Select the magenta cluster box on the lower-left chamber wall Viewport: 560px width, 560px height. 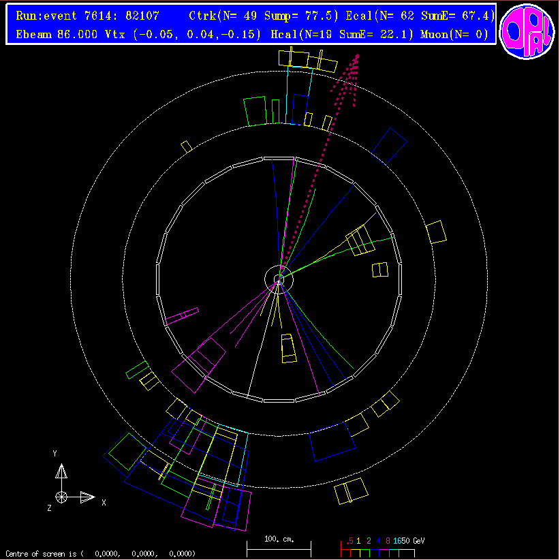(x=198, y=365)
